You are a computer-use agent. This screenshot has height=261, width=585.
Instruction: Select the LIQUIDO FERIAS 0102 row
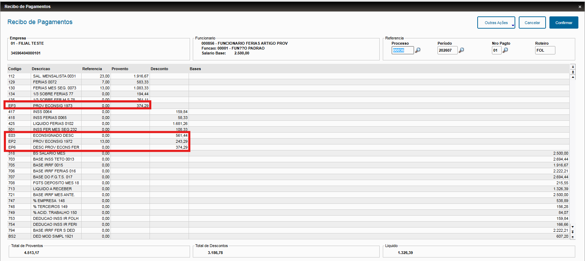tap(288, 124)
